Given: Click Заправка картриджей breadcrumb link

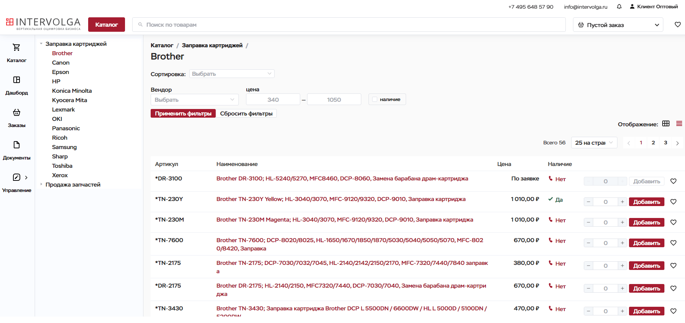Looking at the screenshot, I should click(x=212, y=45).
